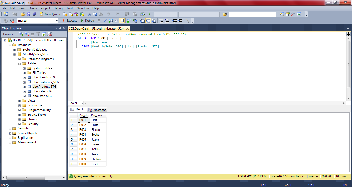Open the master database dropdown

tap(57, 20)
